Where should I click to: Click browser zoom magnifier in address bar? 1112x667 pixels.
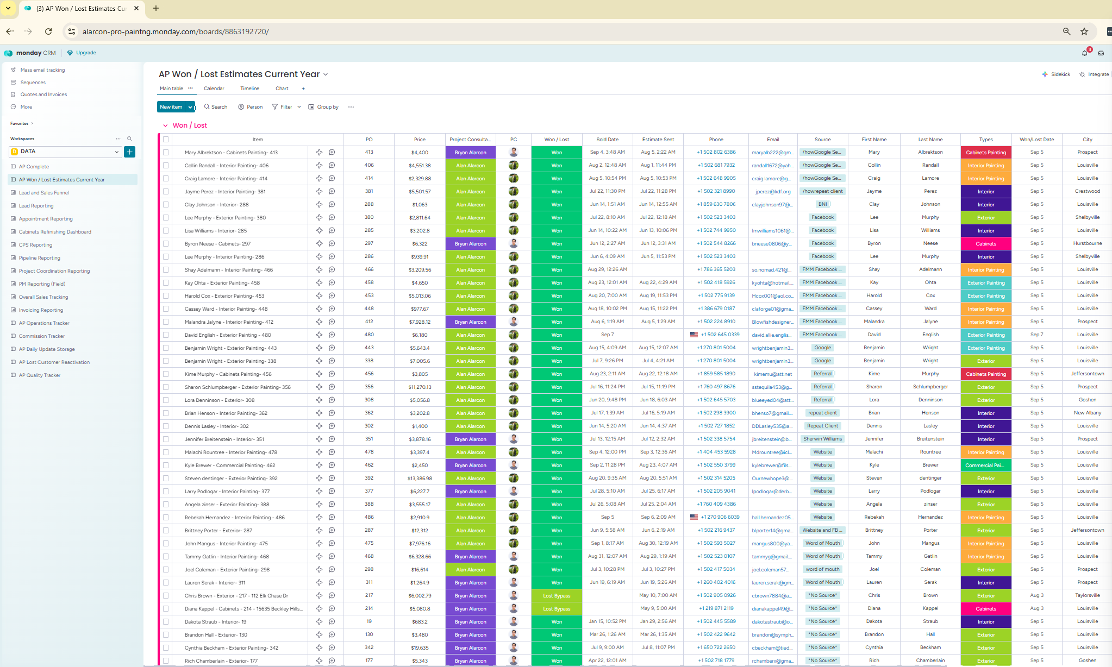point(1067,32)
